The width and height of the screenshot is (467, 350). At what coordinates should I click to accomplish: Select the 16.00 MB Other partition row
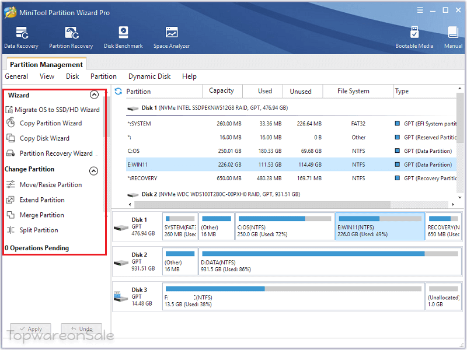tap(291, 137)
